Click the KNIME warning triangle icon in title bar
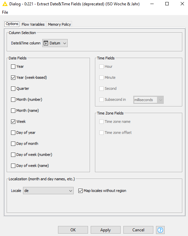 (x=5, y=4)
